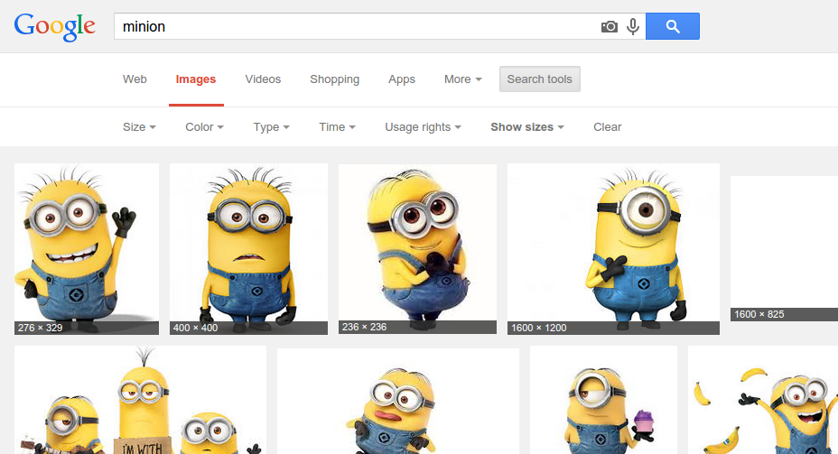Click the microphone voice search icon

[x=633, y=27]
